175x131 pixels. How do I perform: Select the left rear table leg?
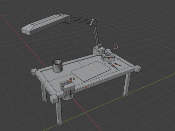[x=44, y=93]
